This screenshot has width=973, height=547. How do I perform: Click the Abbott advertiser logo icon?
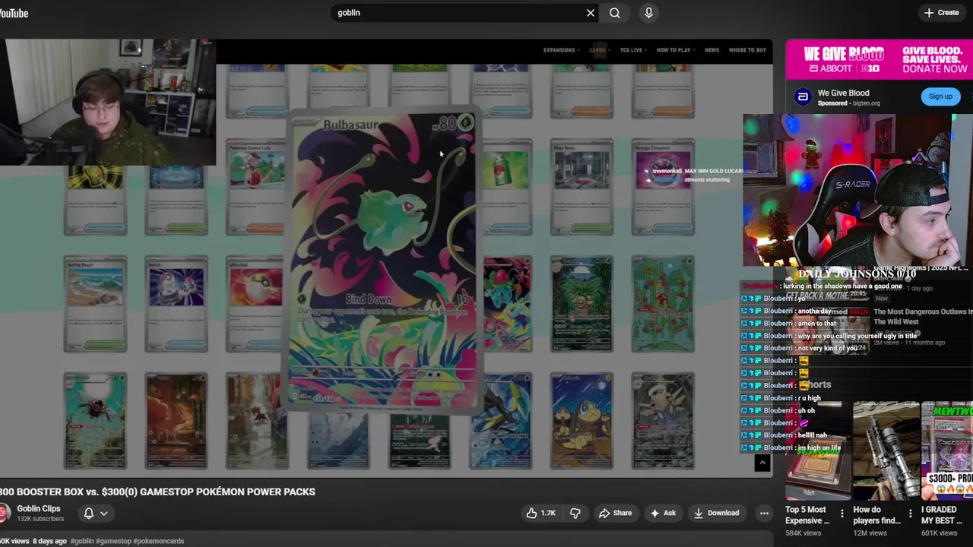802,97
